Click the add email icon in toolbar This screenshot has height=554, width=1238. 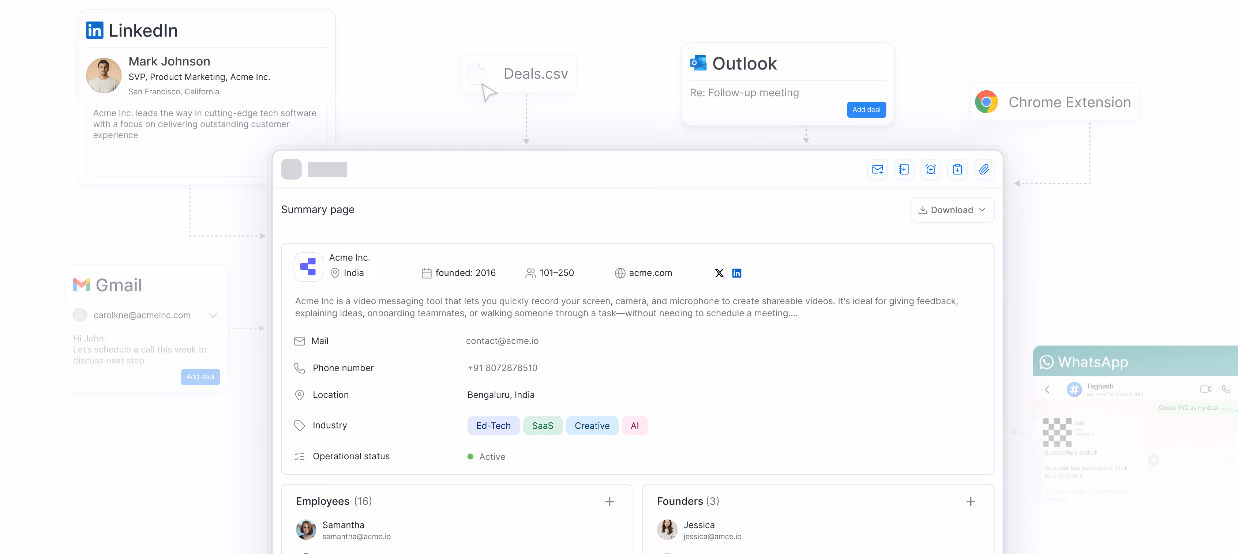(878, 170)
